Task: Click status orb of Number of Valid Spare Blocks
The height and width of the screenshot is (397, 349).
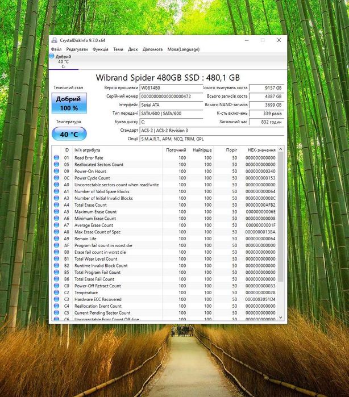Action: click(56, 191)
